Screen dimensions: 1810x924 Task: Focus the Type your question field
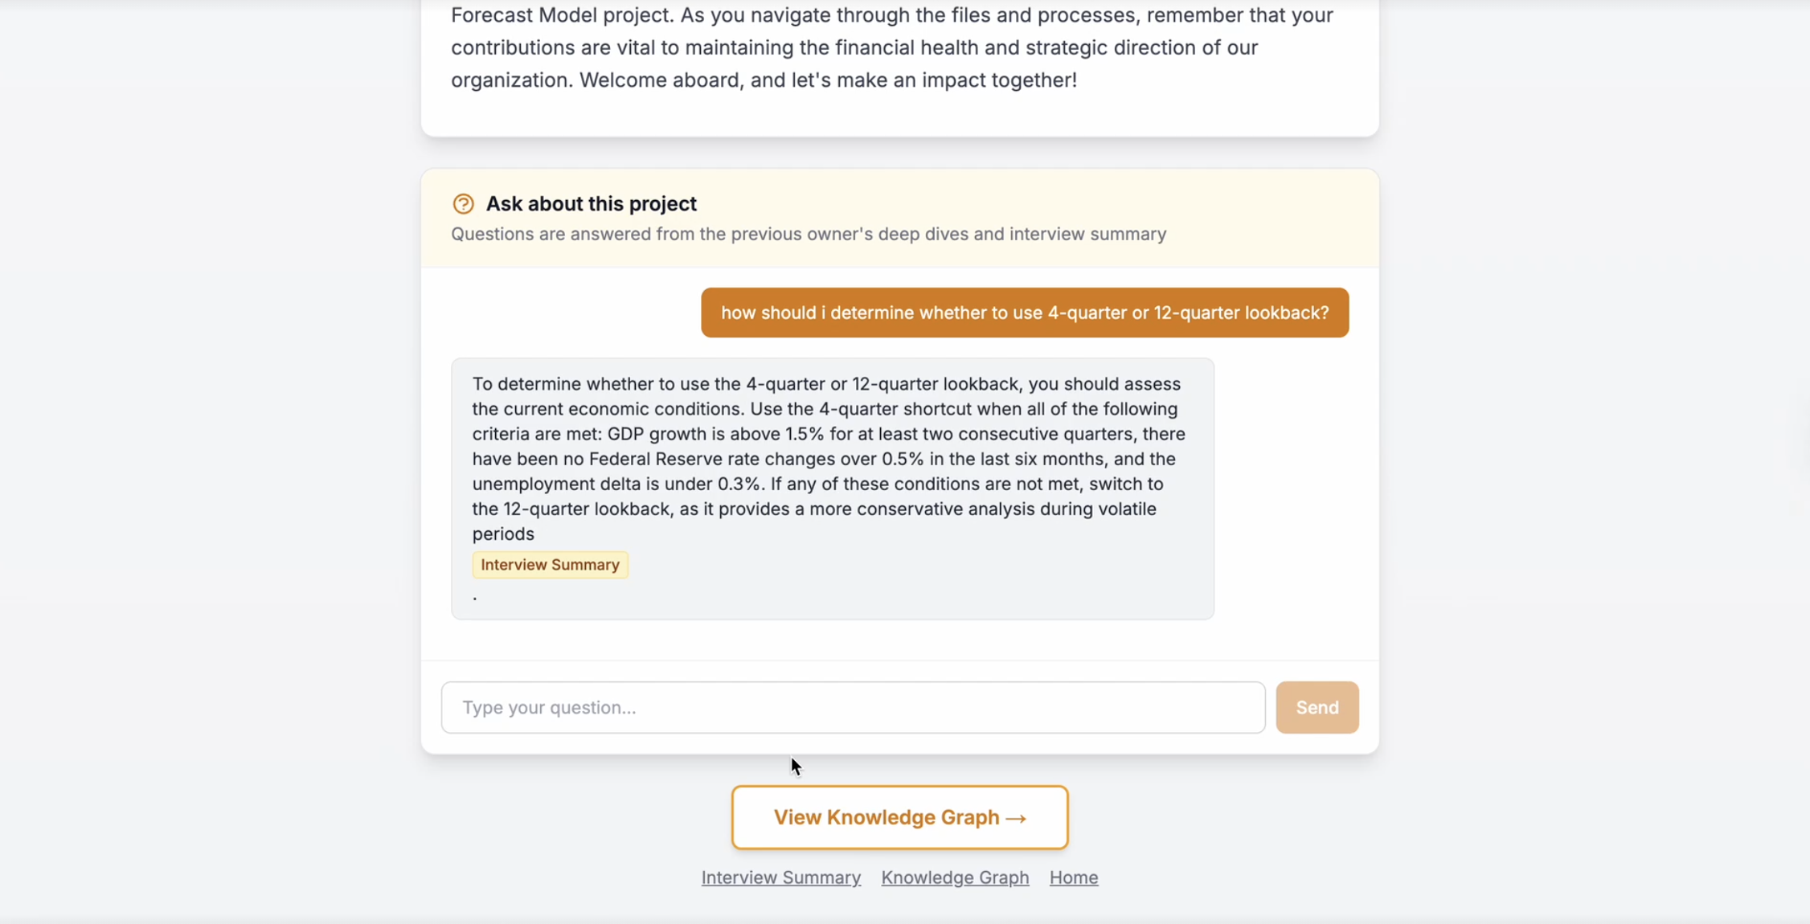(853, 708)
